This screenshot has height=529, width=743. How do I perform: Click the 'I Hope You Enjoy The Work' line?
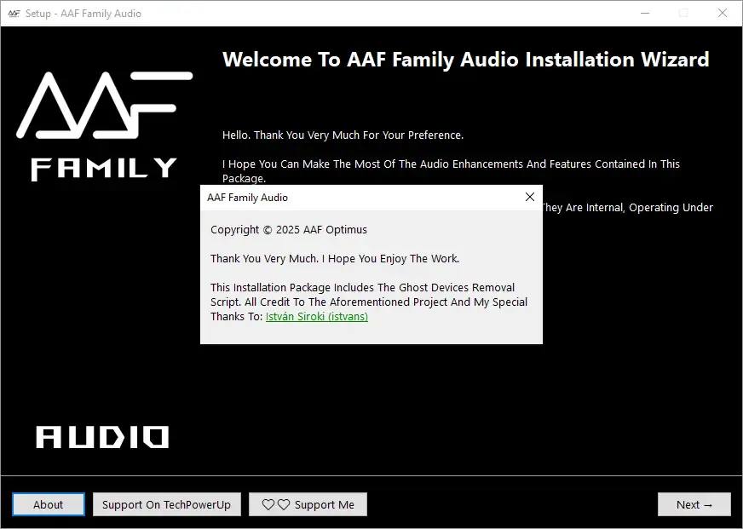point(334,258)
